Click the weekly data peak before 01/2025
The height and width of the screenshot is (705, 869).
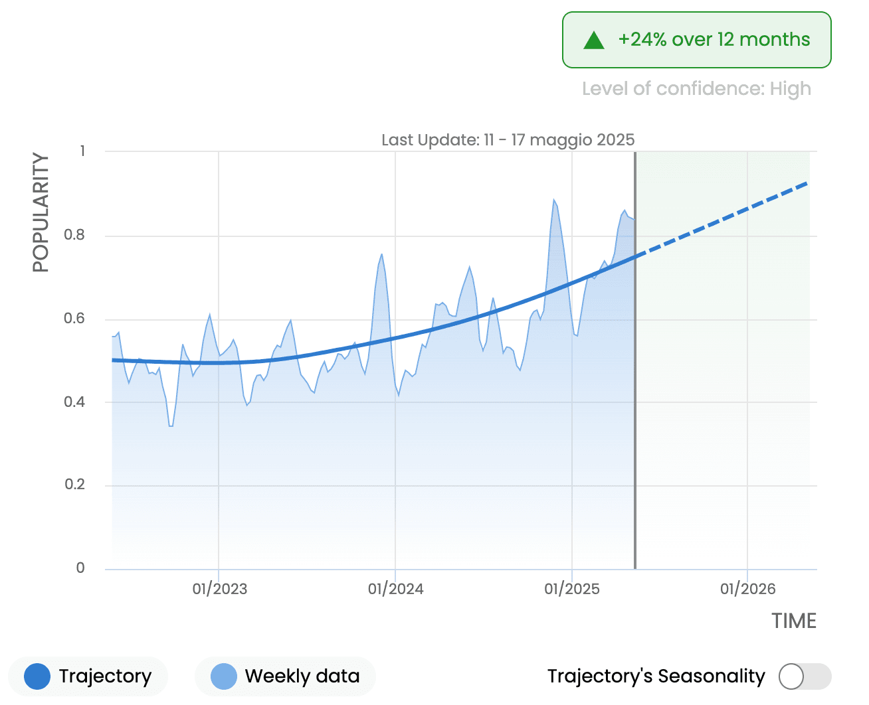pyautogui.click(x=553, y=200)
